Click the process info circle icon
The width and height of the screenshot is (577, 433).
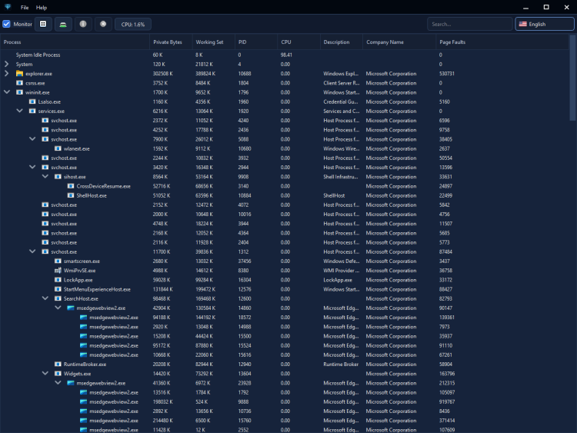(83, 24)
